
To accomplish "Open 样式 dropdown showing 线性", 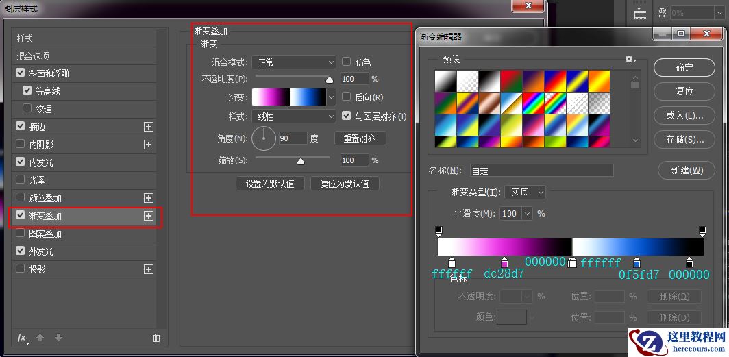I will click(293, 116).
